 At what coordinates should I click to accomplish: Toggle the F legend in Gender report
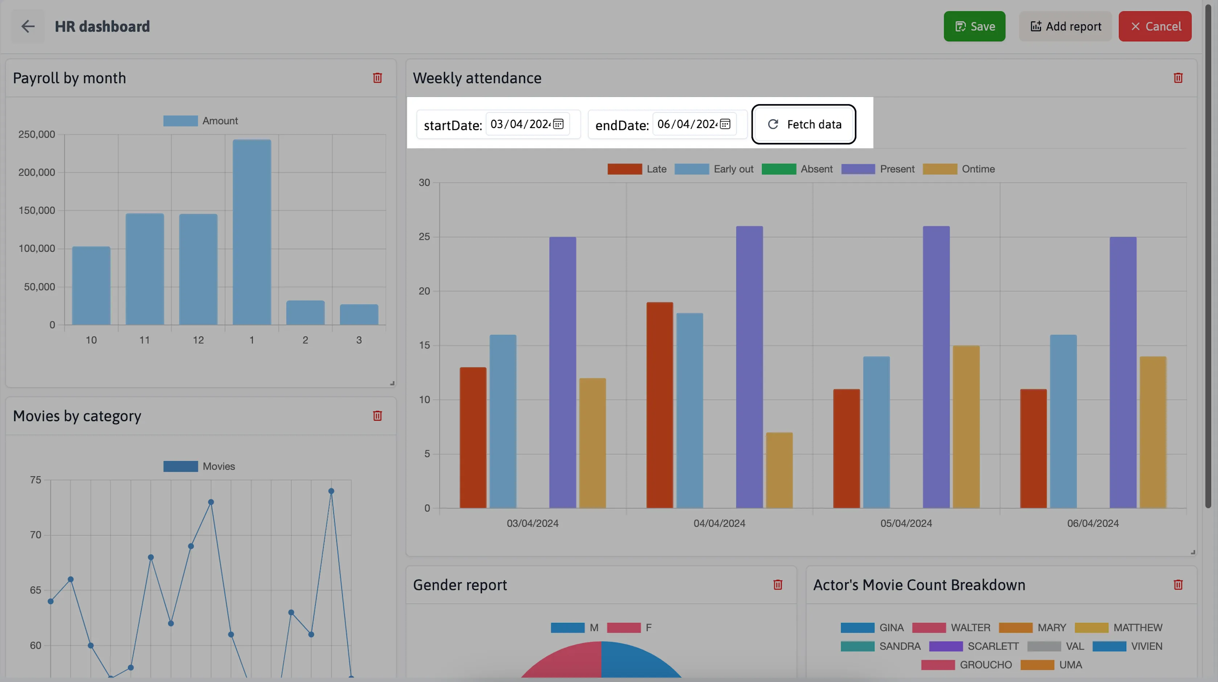pos(624,628)
